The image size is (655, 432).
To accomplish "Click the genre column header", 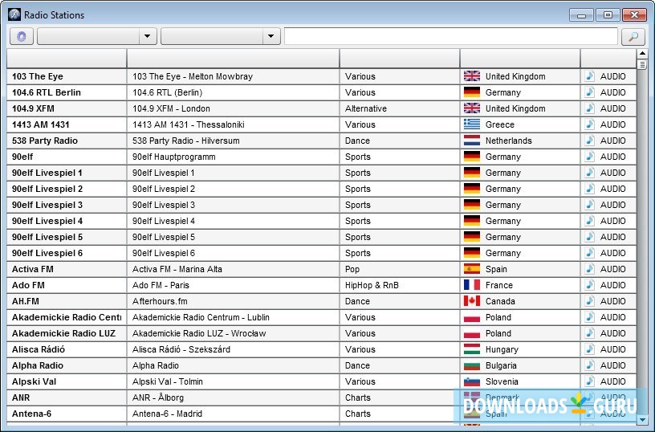I will coord(400,59).
